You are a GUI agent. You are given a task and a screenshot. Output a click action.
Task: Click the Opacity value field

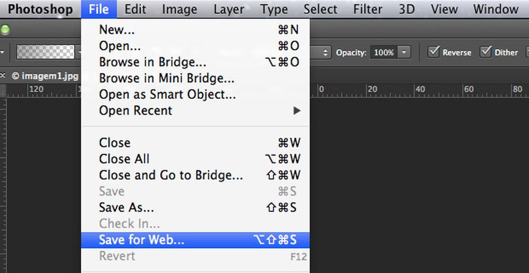383,53
